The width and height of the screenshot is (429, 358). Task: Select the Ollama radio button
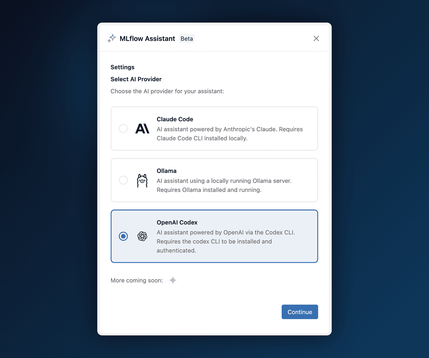coord(123,180)
